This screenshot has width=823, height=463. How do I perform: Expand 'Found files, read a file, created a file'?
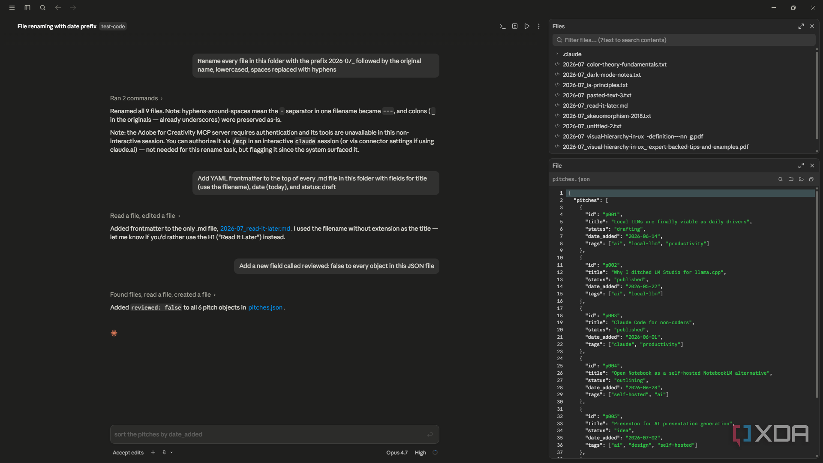(163, 295)
